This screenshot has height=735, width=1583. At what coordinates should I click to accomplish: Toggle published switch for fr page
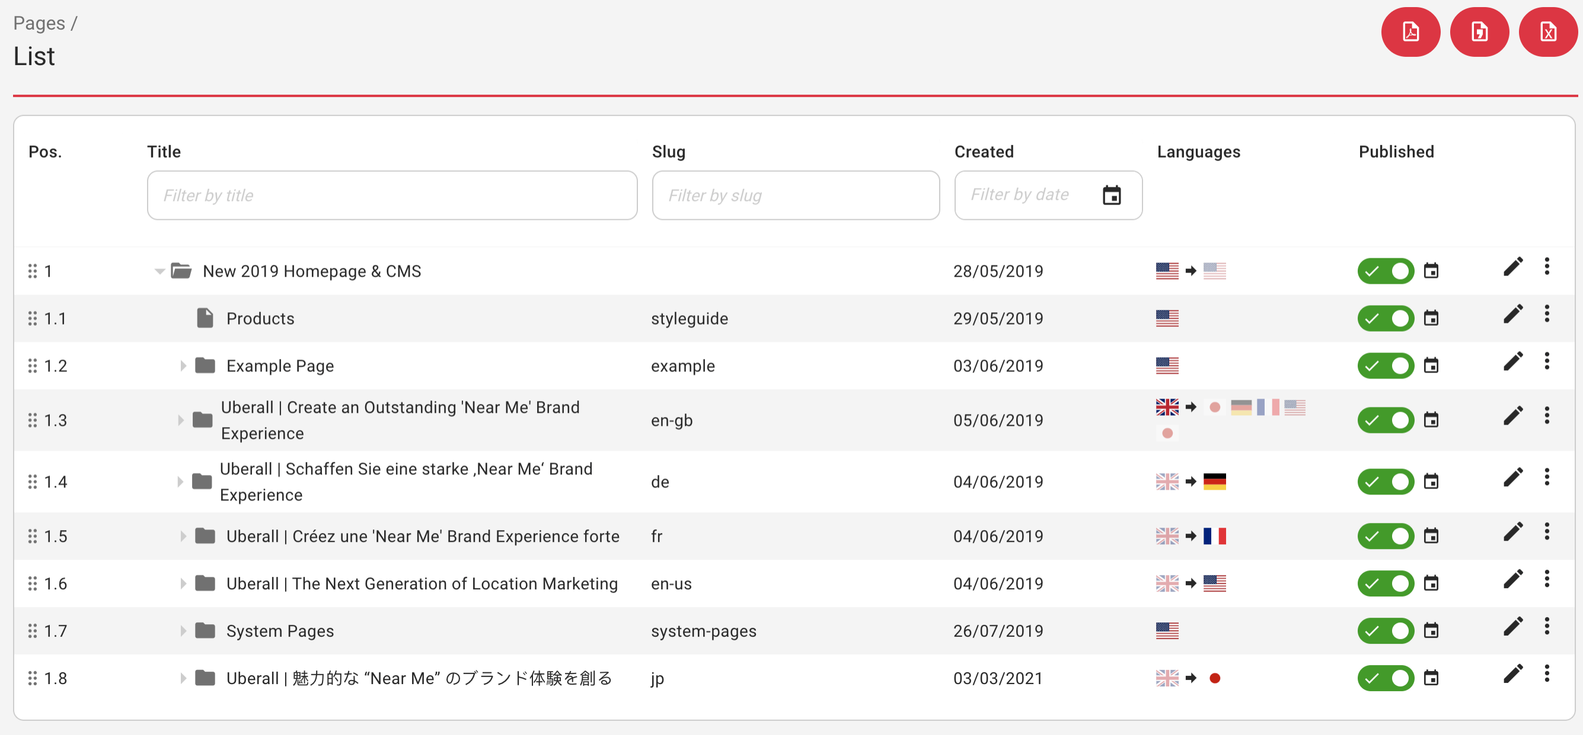1386,536
